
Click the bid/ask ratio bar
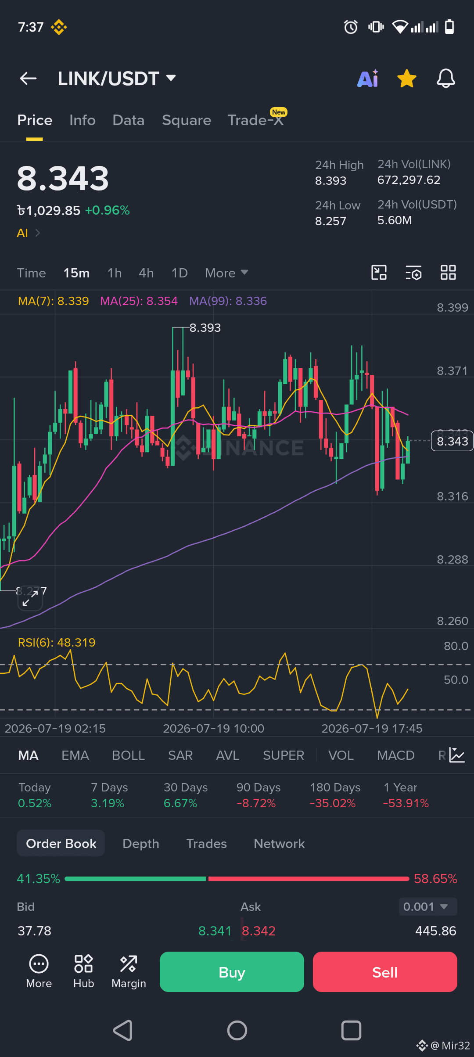(x=237, y=879)
